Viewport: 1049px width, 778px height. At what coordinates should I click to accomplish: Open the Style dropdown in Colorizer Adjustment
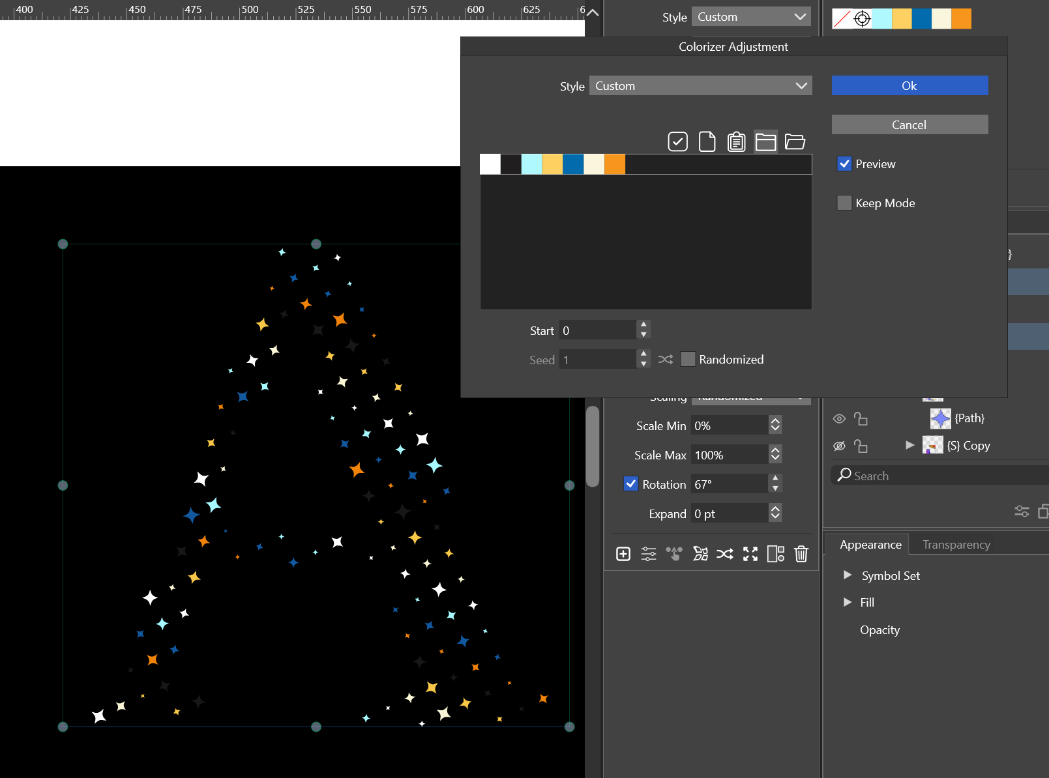(x=701, y=85)
